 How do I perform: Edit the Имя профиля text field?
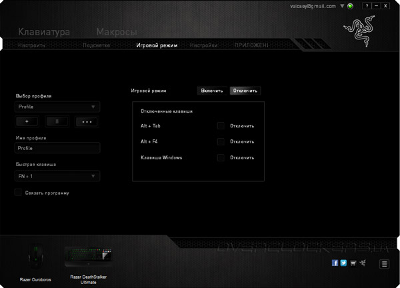57,148
